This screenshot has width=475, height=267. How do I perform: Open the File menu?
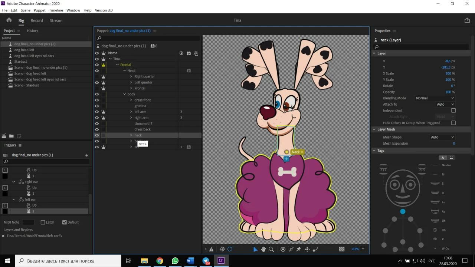click(x=4, y=10)
